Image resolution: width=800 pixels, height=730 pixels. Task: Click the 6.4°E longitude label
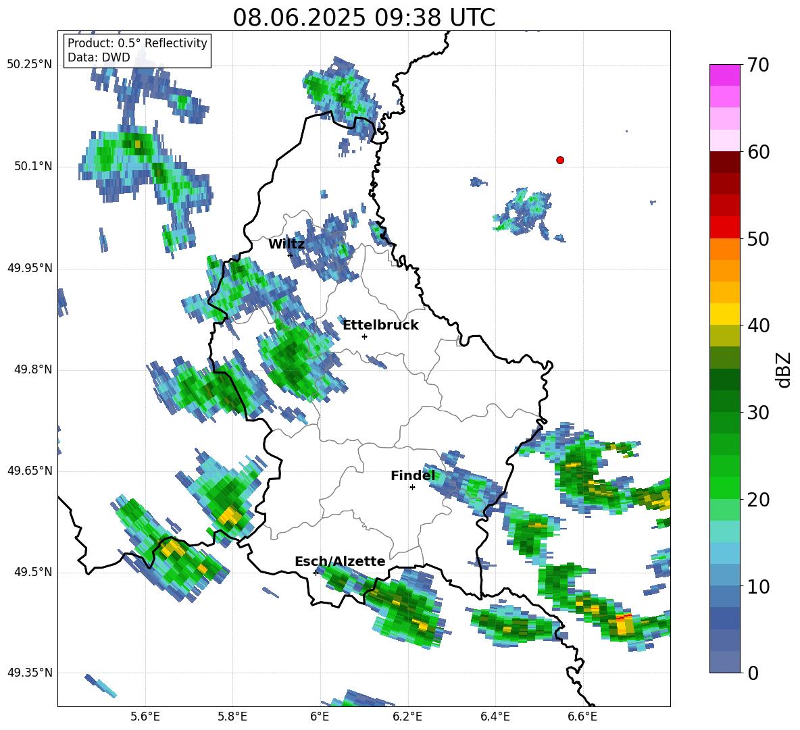coord(495,717)
